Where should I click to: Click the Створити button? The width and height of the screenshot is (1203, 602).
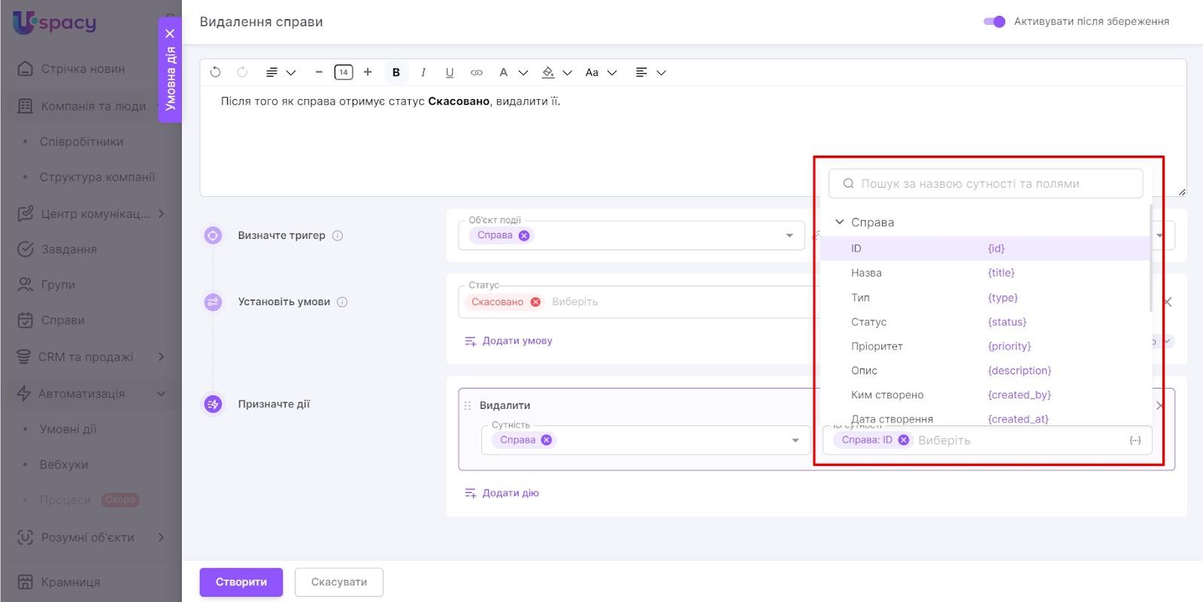[x=241, y=582]
